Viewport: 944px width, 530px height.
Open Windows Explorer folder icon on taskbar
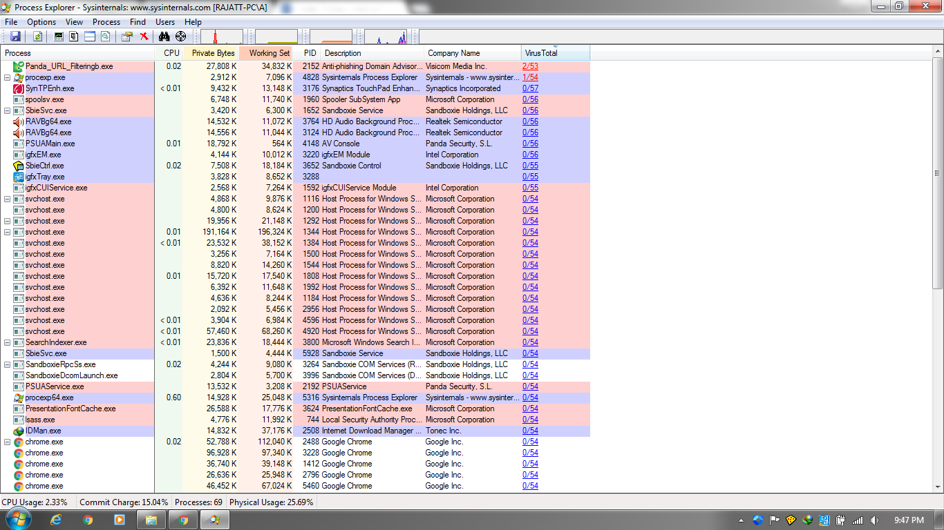tap(151, 520)
